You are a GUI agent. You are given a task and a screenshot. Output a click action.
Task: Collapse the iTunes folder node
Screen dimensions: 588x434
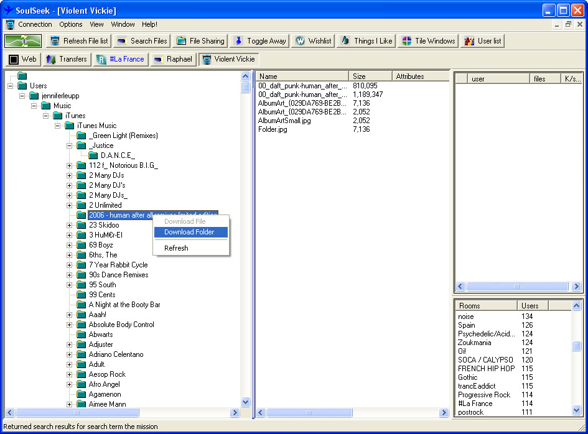(46, 116)
